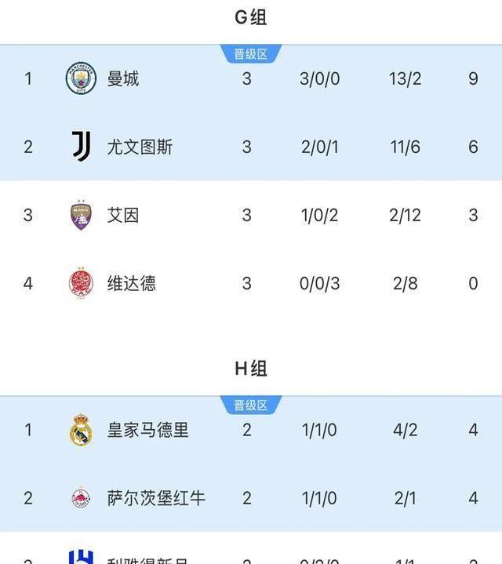
Task: Open the 皇家马德里 team name
Action: (147, 430)
